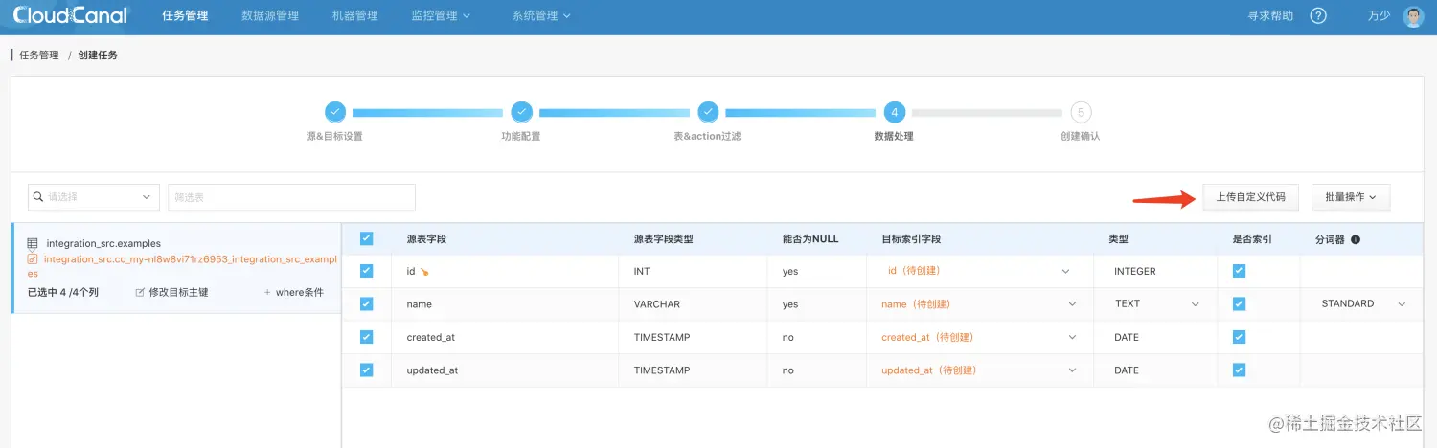Click step 3 table & action filter circle
The height and width of the screenshot is (448, 1437).
[708, 112]
